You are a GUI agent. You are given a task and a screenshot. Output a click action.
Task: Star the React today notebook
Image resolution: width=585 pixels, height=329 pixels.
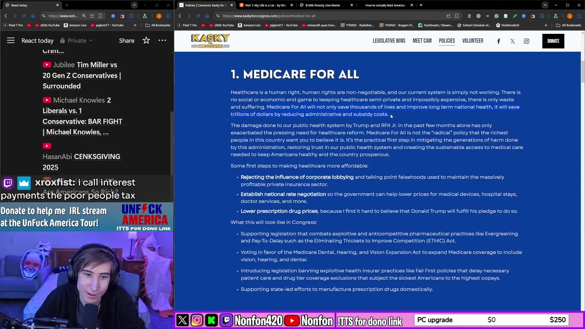tap(146, 41)
